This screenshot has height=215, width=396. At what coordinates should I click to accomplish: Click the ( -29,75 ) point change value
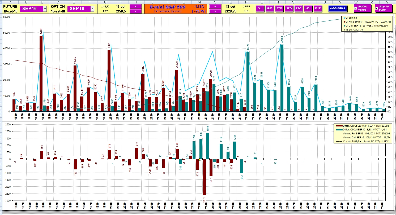click(x=199, y=11)
